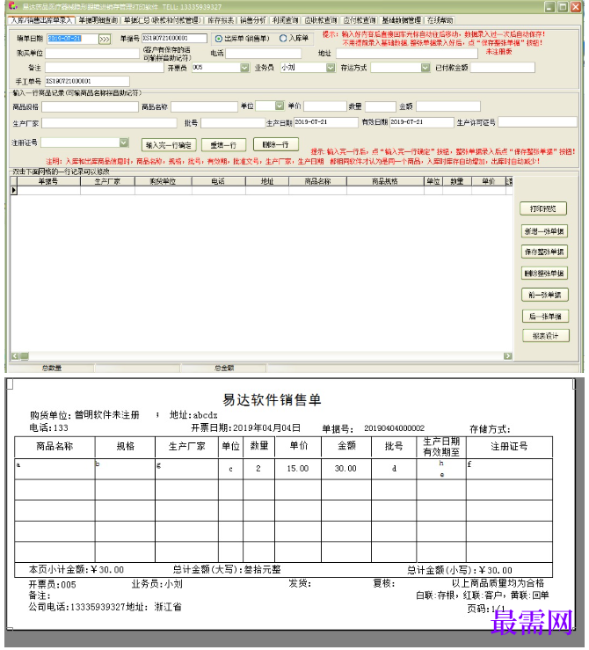Image resolution: width=589 pixels, height=650 pixels.
Task: Select 入库单 radio button
Action: coord(283,38)
